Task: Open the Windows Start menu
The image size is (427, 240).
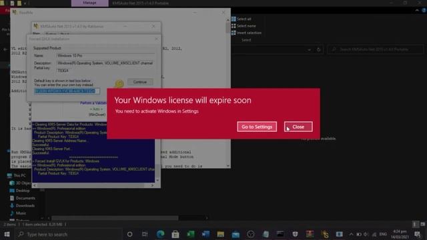Action: [x=7, y=234]
